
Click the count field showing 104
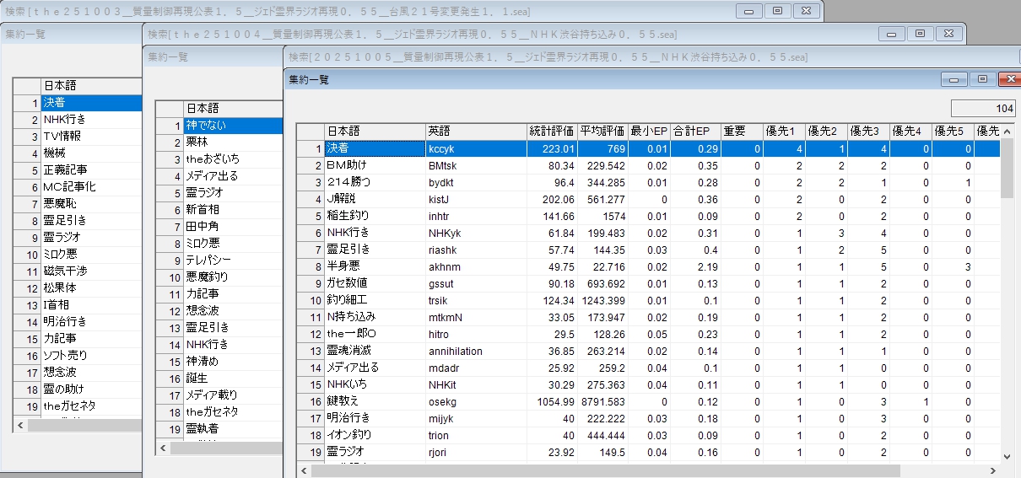983,109
